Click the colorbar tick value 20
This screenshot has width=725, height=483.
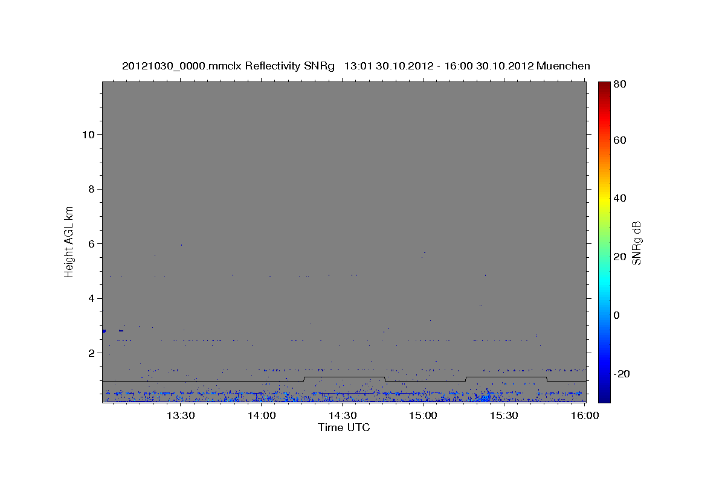pos(621,257)
